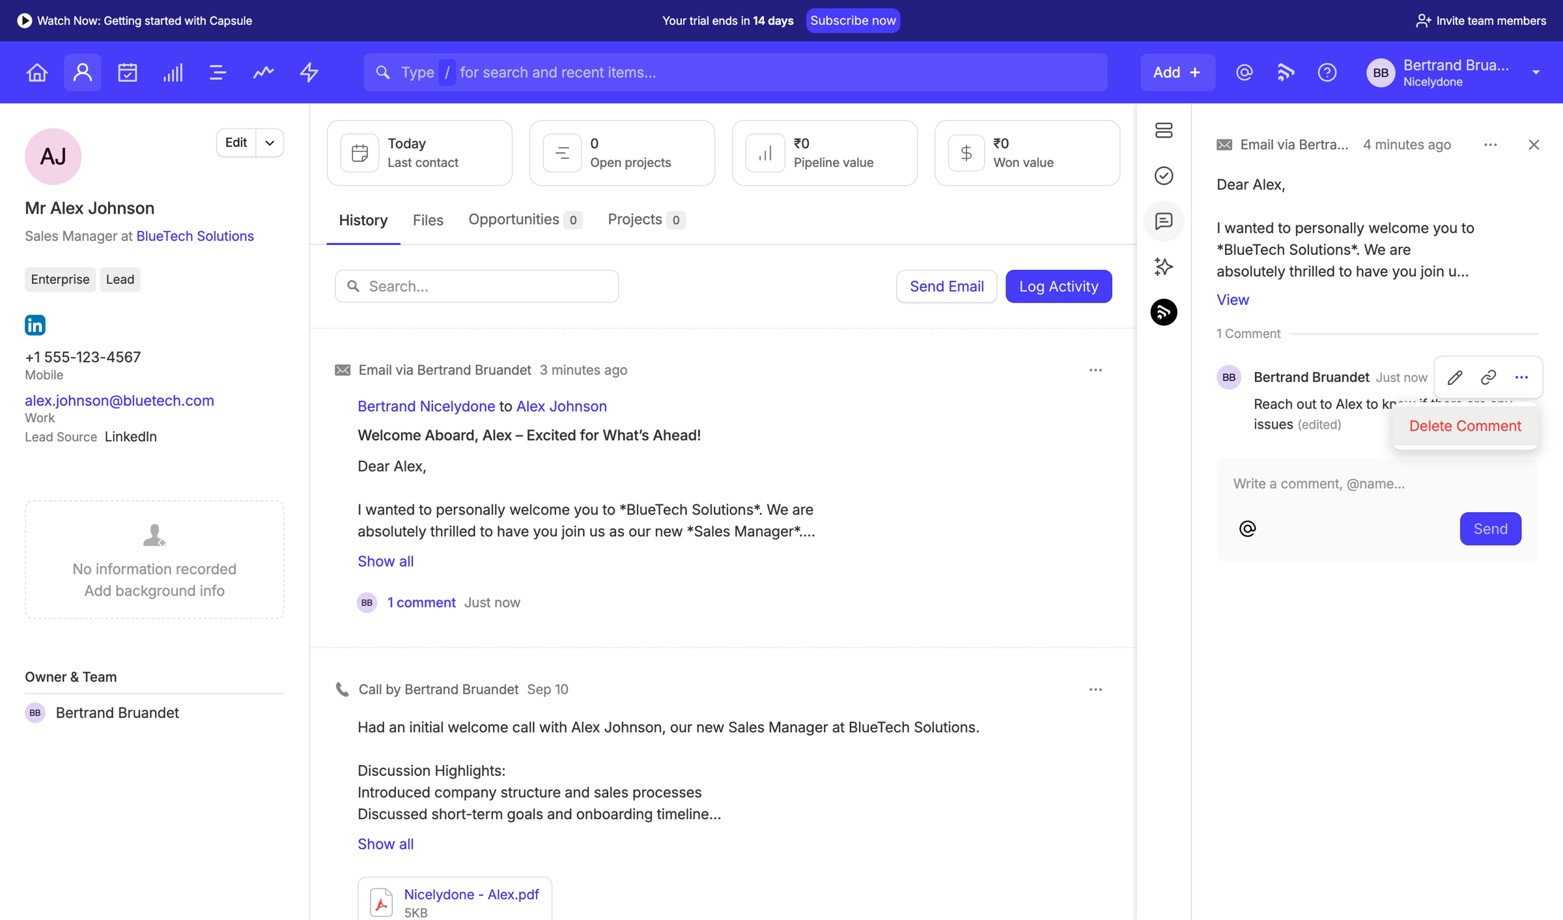Click Invite team members link
Screen dimensions: 1563x920
click(x=1480, y=21)
